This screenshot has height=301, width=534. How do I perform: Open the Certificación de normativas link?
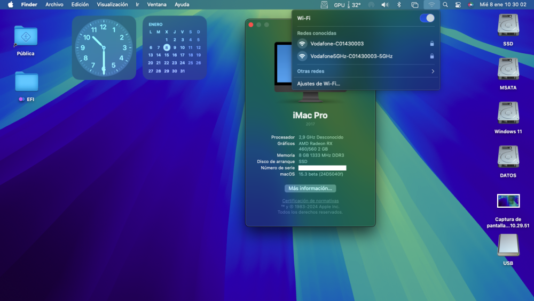pos(310,201)
